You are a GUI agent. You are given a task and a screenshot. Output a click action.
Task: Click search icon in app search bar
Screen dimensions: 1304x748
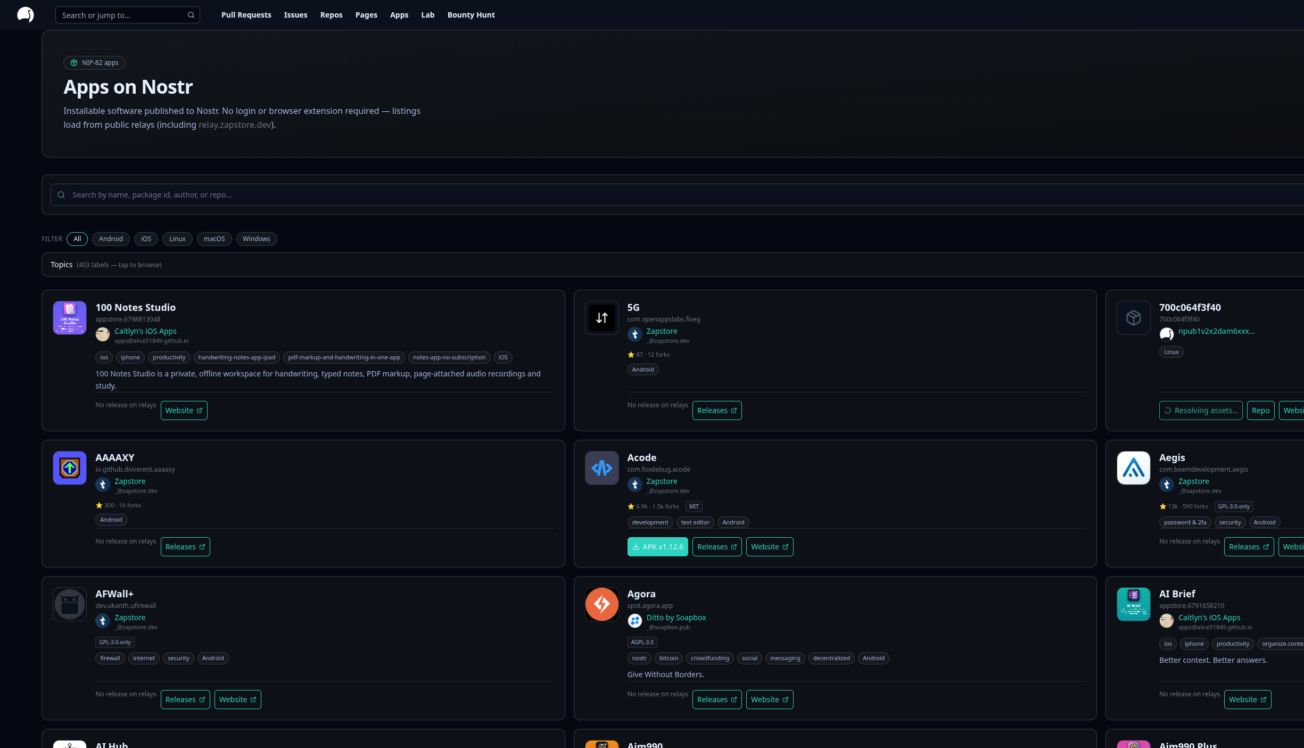(61, 195)
